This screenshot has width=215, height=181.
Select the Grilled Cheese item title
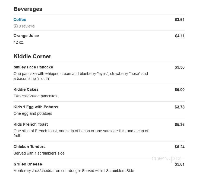click(28, 164)
